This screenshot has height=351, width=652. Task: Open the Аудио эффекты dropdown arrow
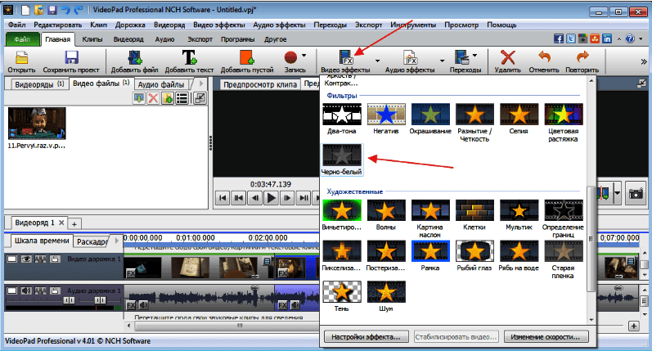442,61
